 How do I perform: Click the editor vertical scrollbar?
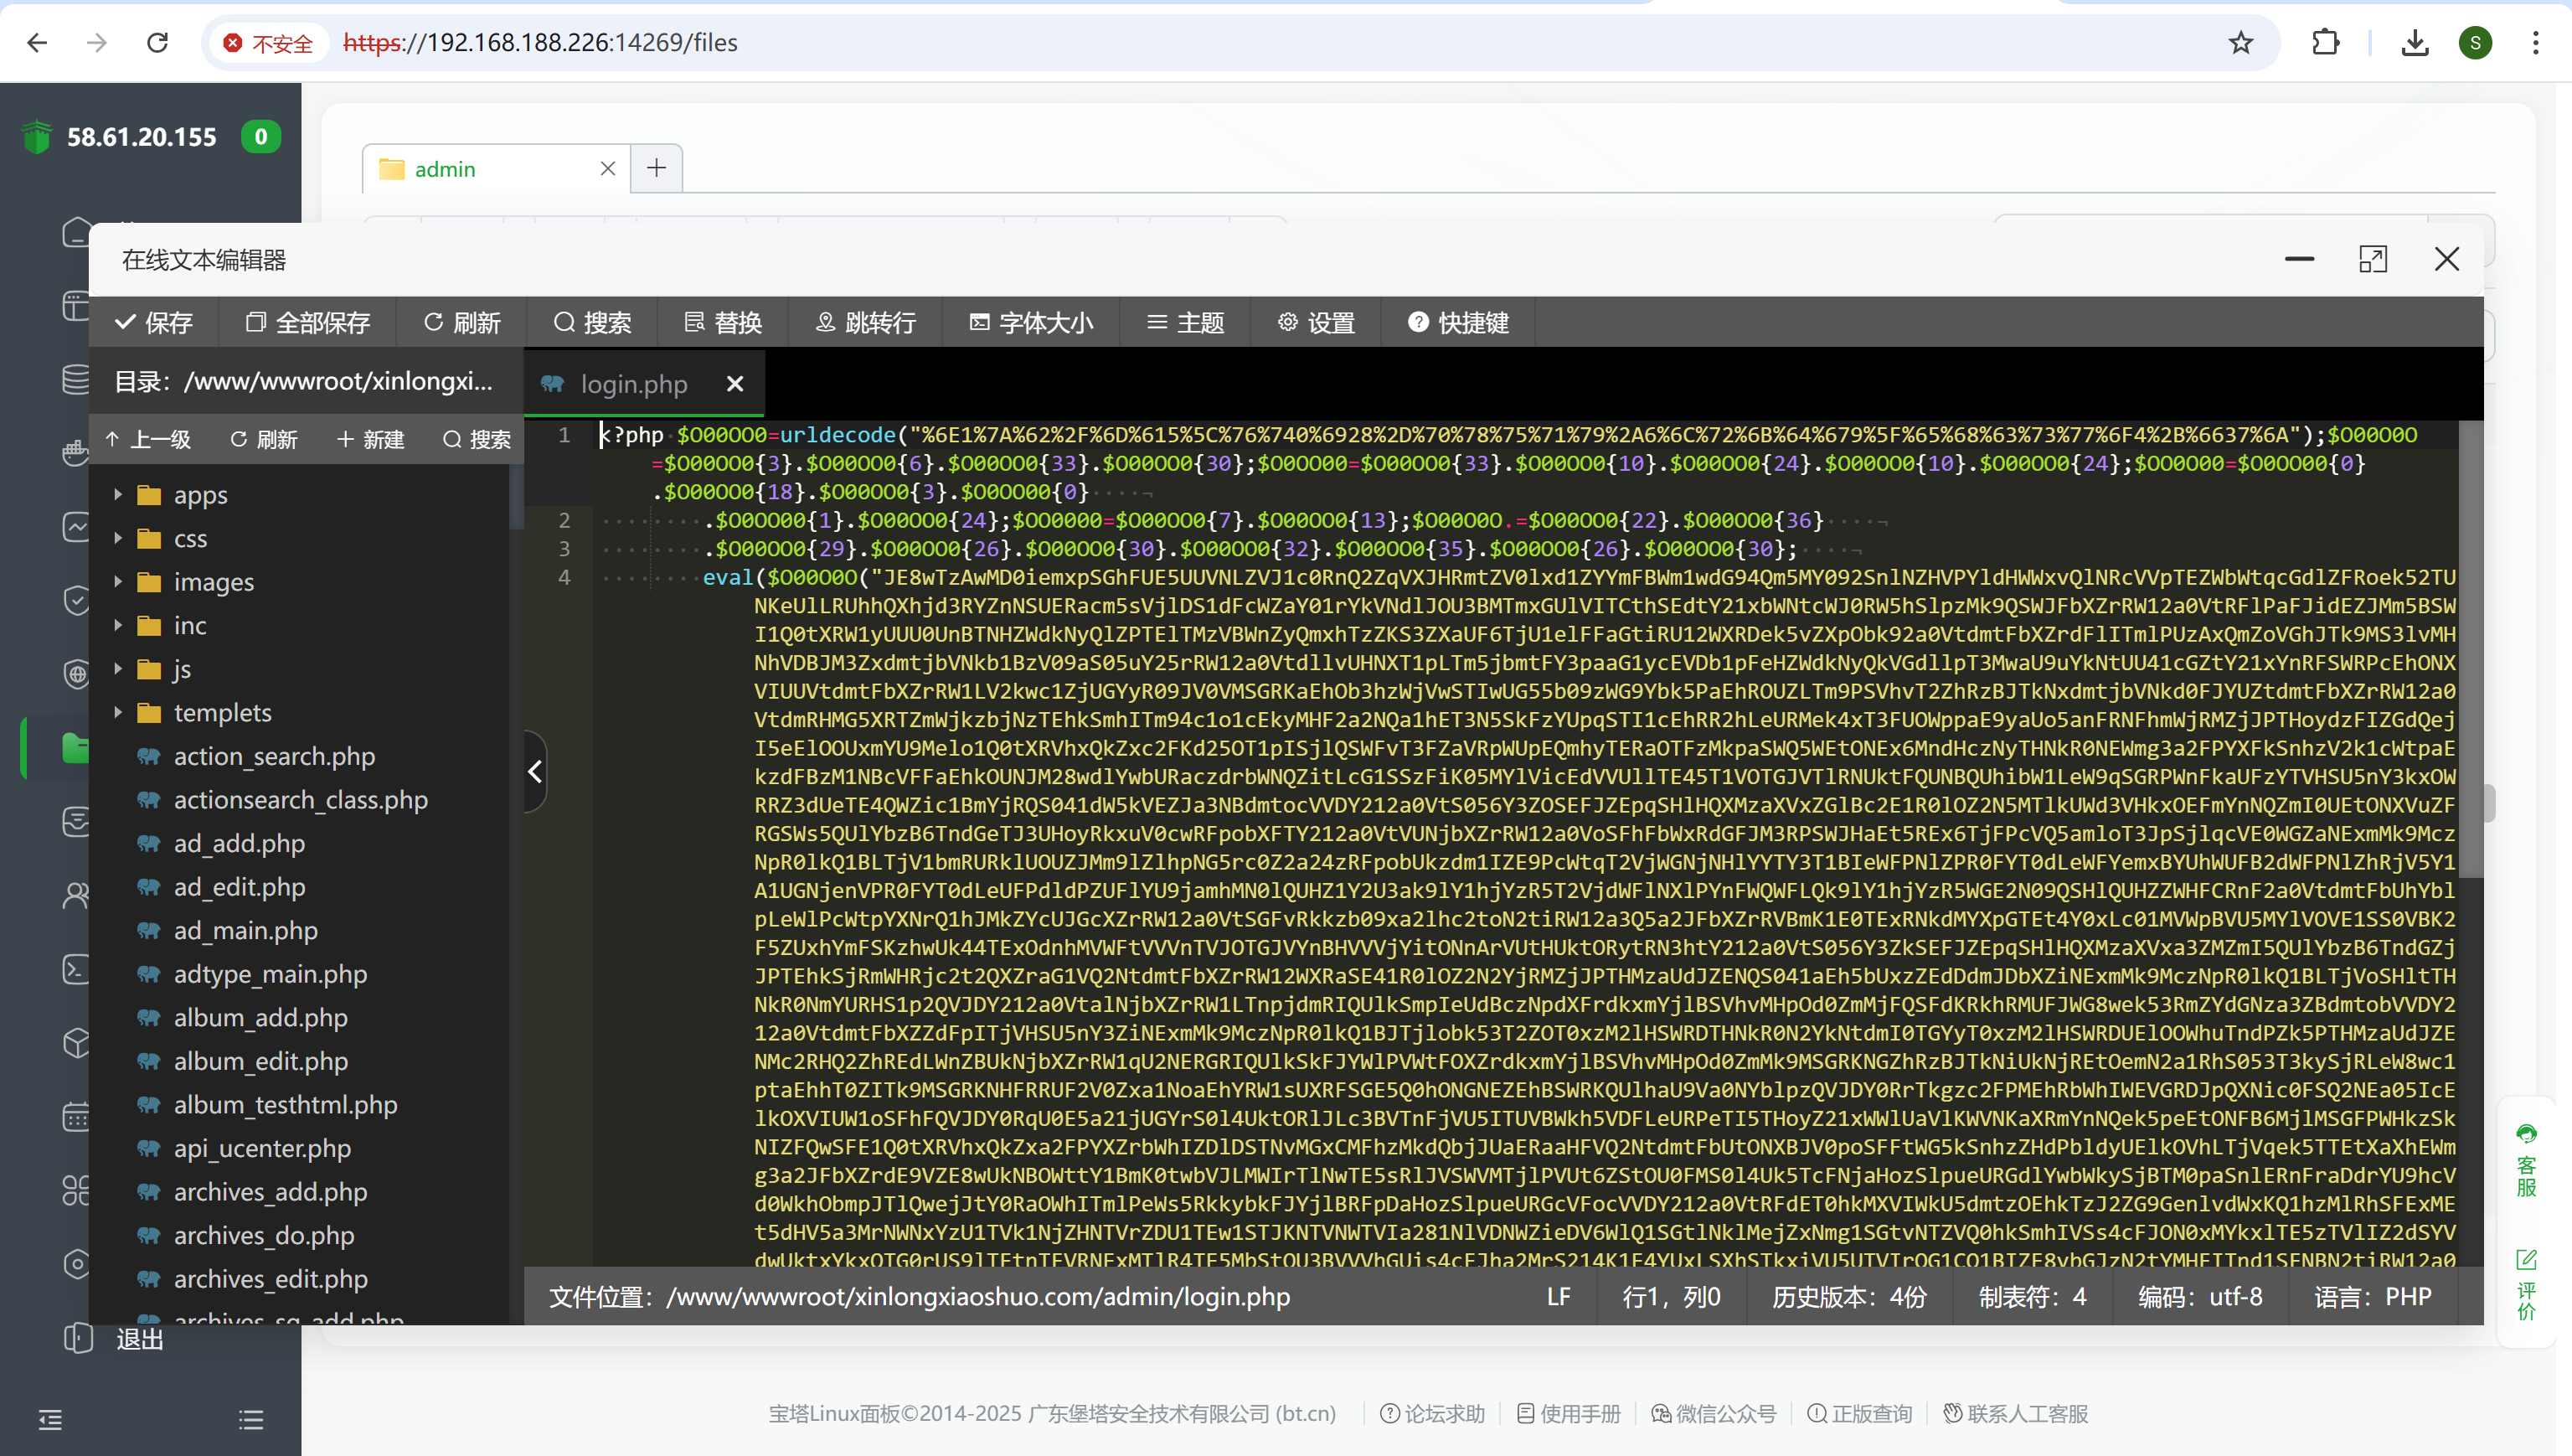pos(2469,650)
